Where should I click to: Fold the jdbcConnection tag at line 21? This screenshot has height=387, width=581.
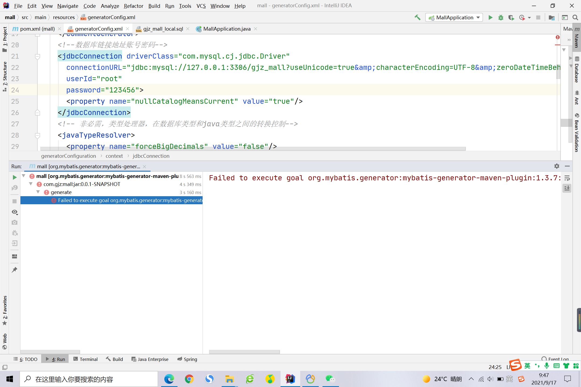coord(38,56)
